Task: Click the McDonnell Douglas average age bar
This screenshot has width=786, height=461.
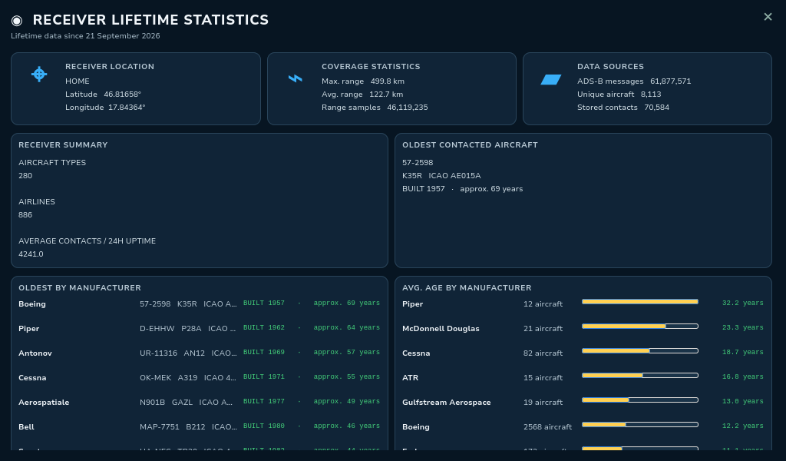Action: pos(640,326)
